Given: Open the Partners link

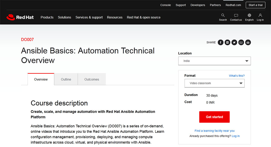Looking at the screenshot, I should coord(215,5).
